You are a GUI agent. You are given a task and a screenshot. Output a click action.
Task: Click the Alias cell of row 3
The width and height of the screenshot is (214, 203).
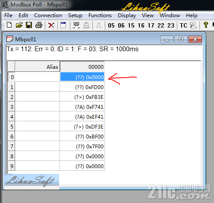click(x=38, y=107)
